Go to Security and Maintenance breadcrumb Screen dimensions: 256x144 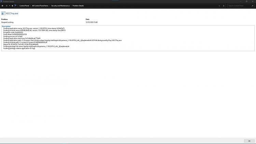tap(60, 6)
